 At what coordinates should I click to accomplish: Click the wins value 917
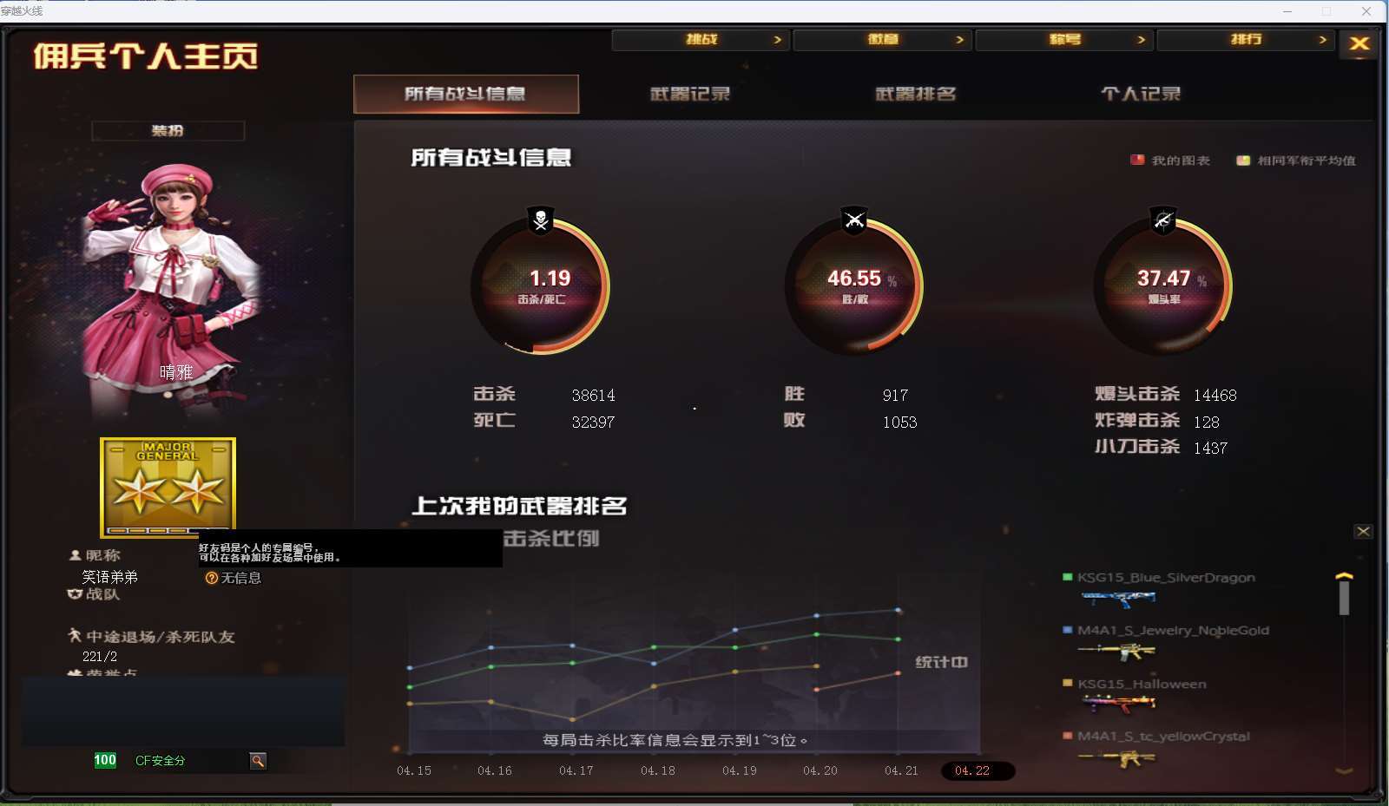pos(895,396)
